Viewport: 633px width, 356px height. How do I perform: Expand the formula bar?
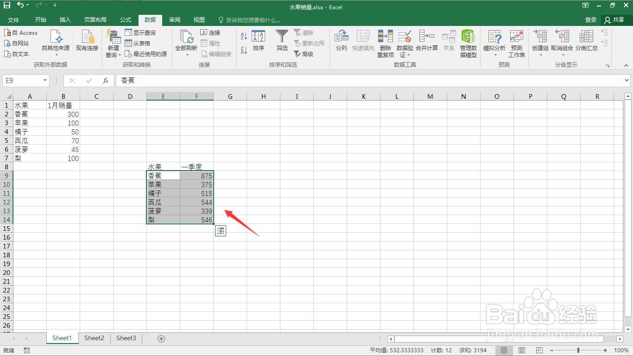pos(627,81)
